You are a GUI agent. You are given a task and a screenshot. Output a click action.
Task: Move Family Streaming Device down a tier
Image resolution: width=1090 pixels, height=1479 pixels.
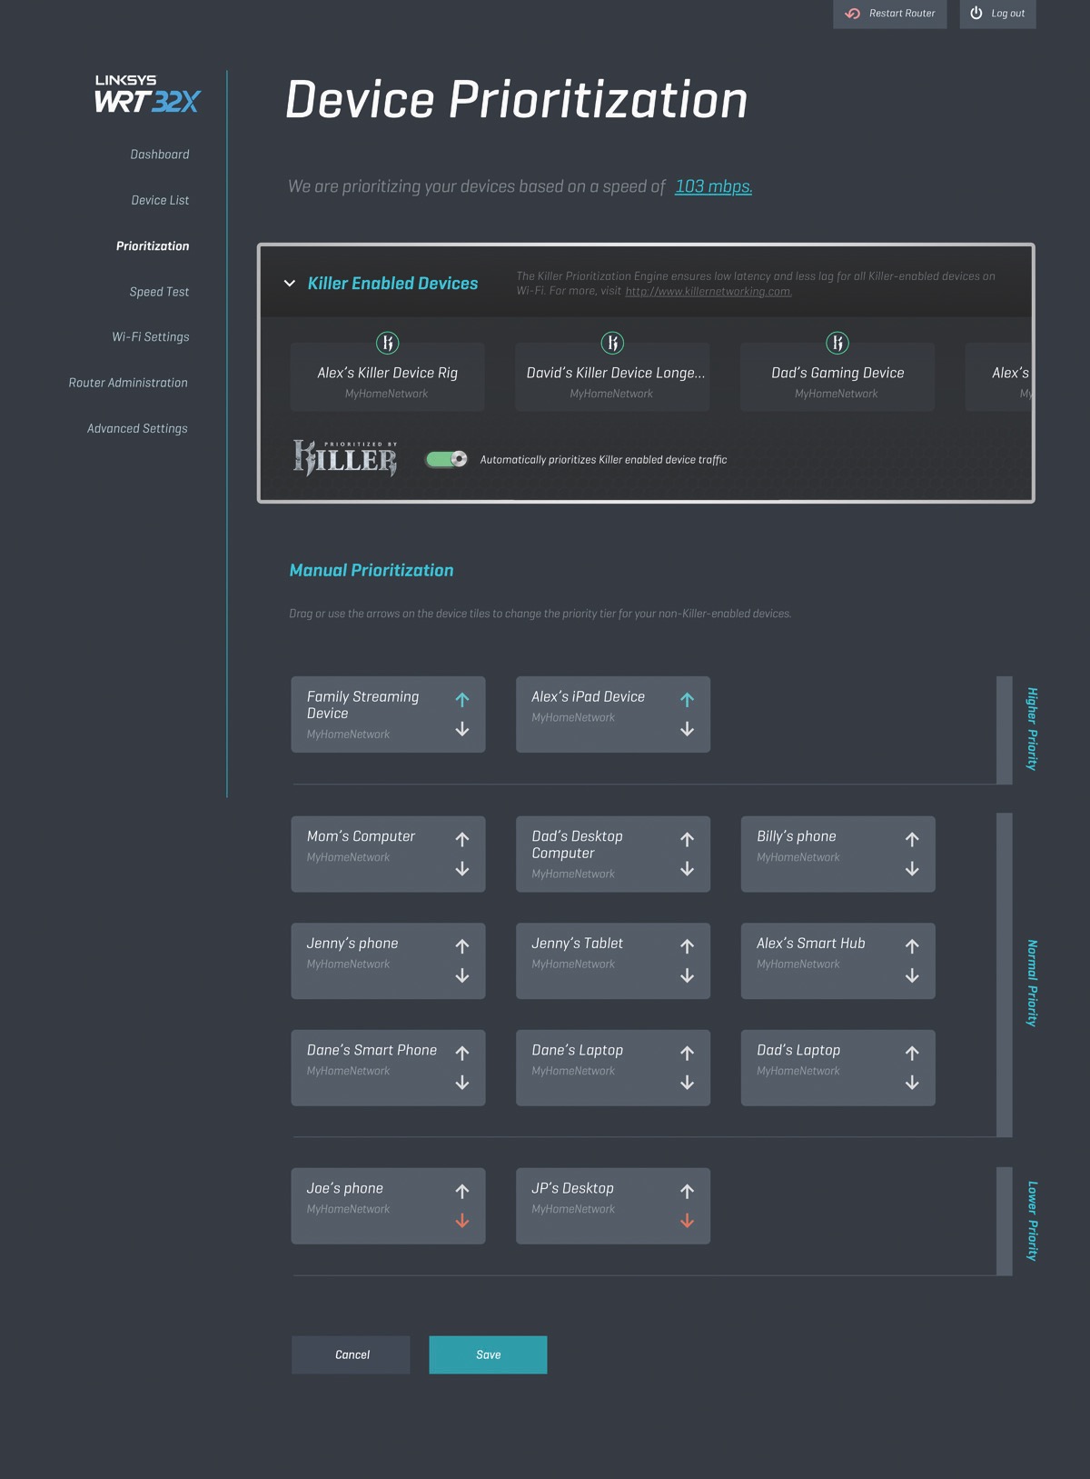coord(461,729)
